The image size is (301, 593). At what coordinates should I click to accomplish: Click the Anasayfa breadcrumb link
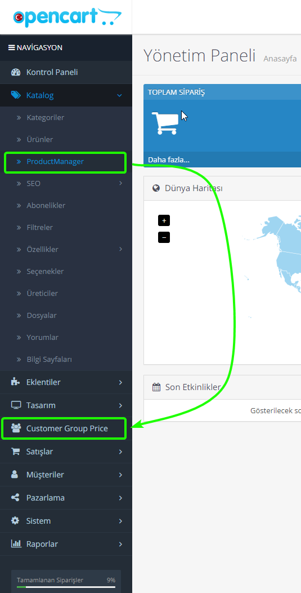click(x=280, y=59)
